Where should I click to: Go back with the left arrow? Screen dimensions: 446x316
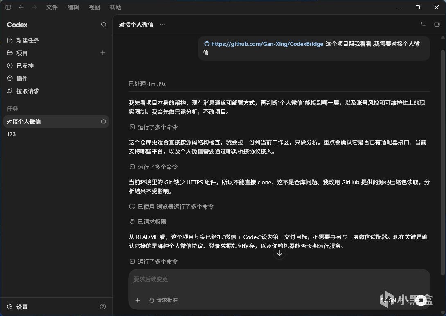pyautogui.click(x=21, y=7)
